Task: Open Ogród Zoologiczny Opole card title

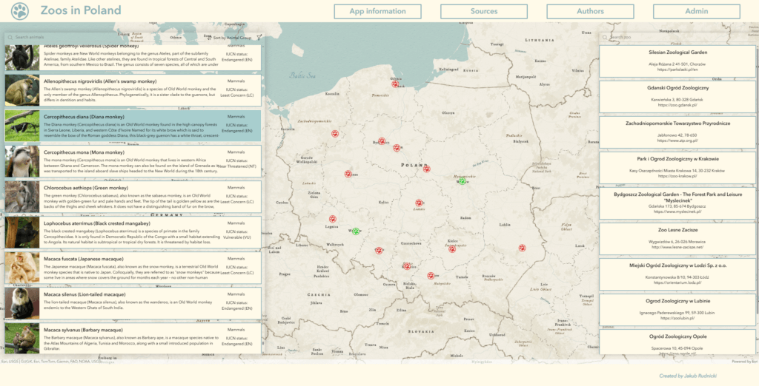Action: pyautogui.click(x=677, y=336)
